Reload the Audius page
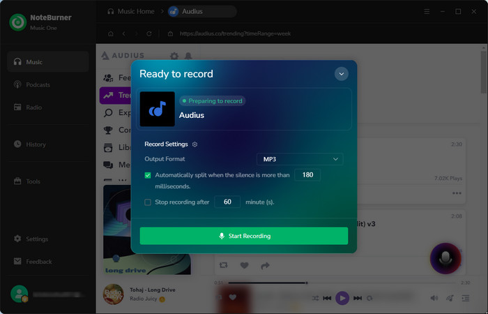 click(149, 33)
